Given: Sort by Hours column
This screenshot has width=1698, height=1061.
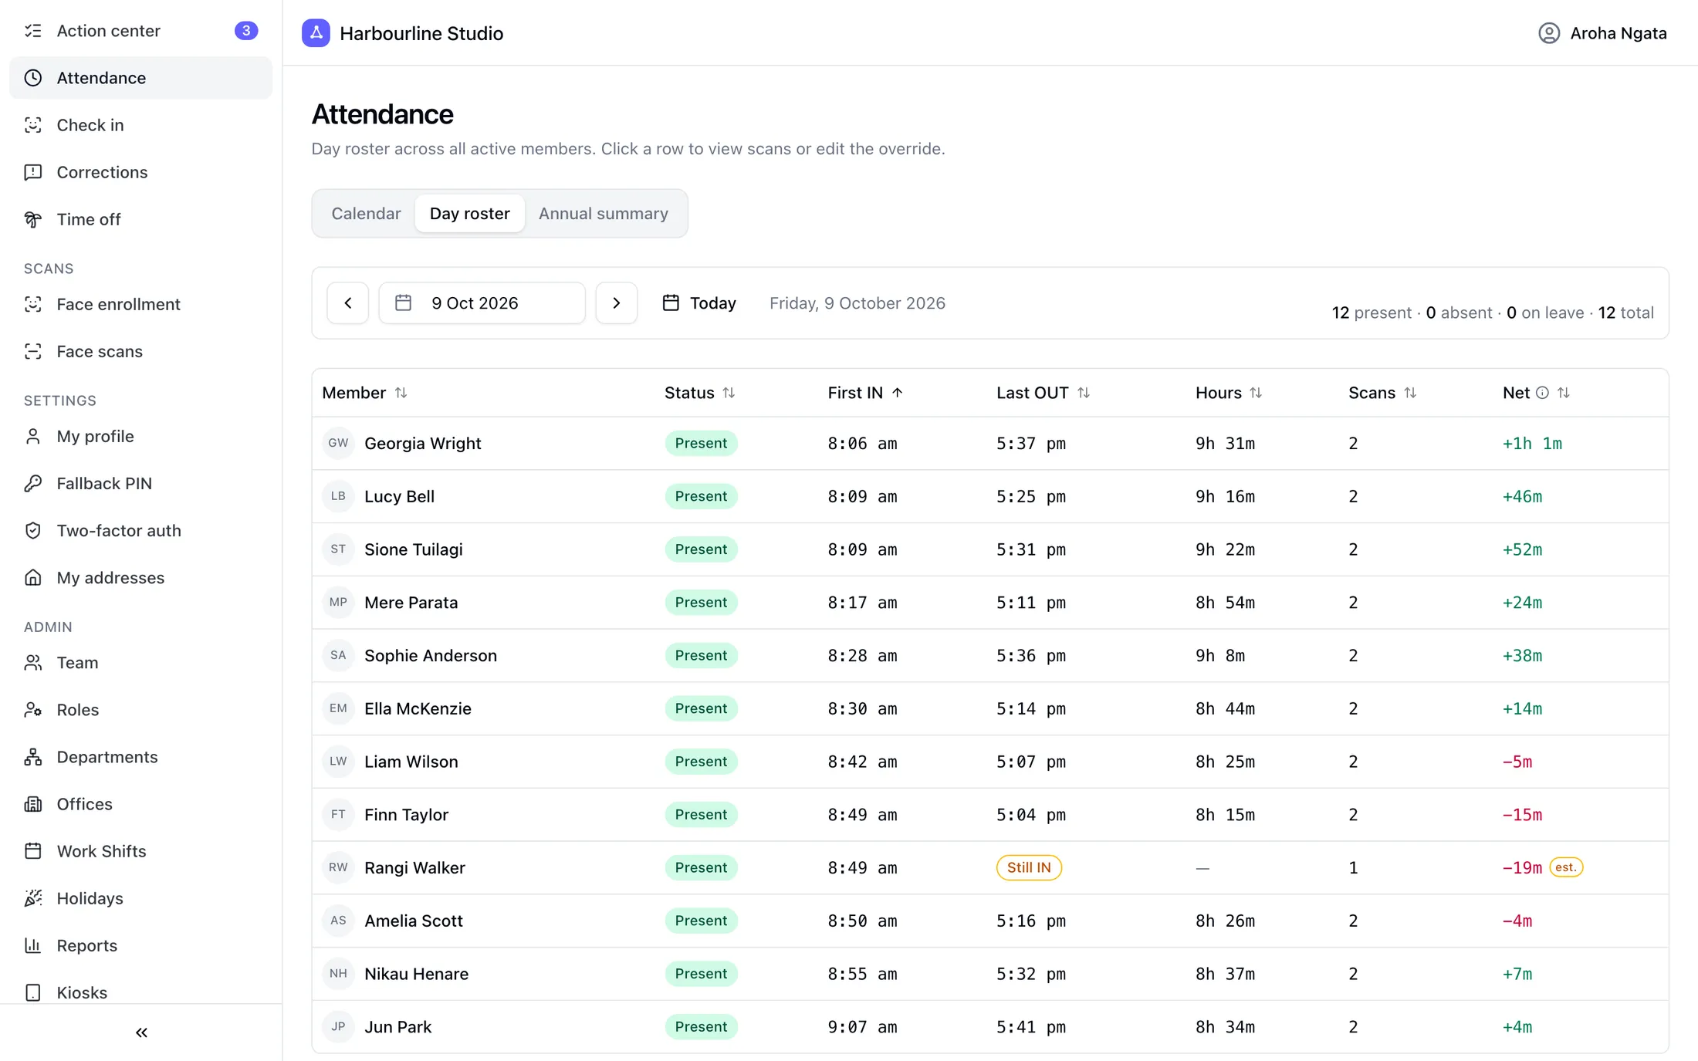Looking at the screenshot, I should [1228, 393].
